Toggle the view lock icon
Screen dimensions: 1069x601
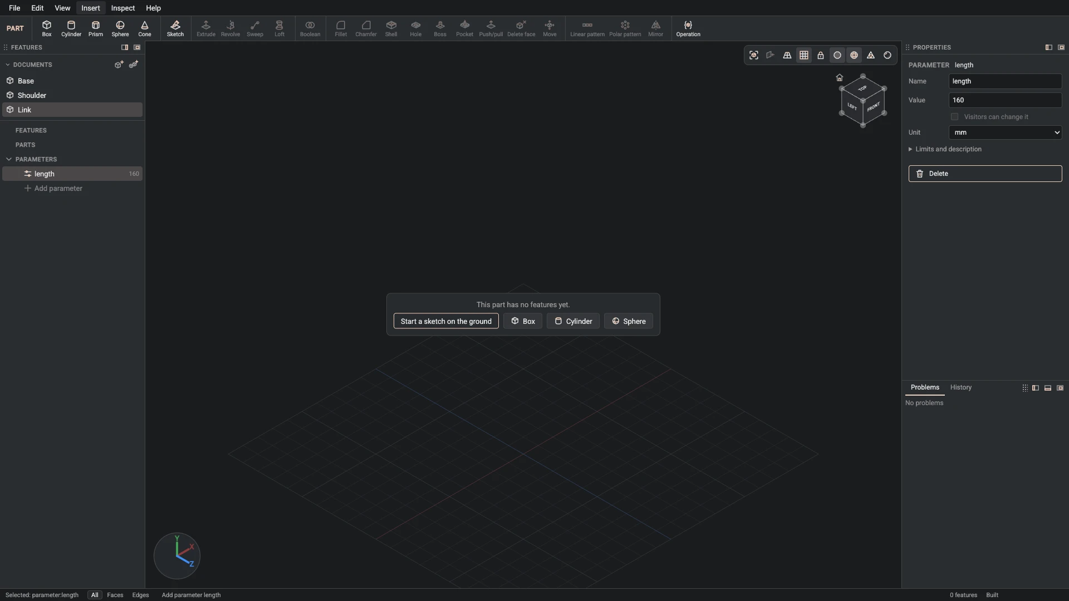click(x=821, y=55)
